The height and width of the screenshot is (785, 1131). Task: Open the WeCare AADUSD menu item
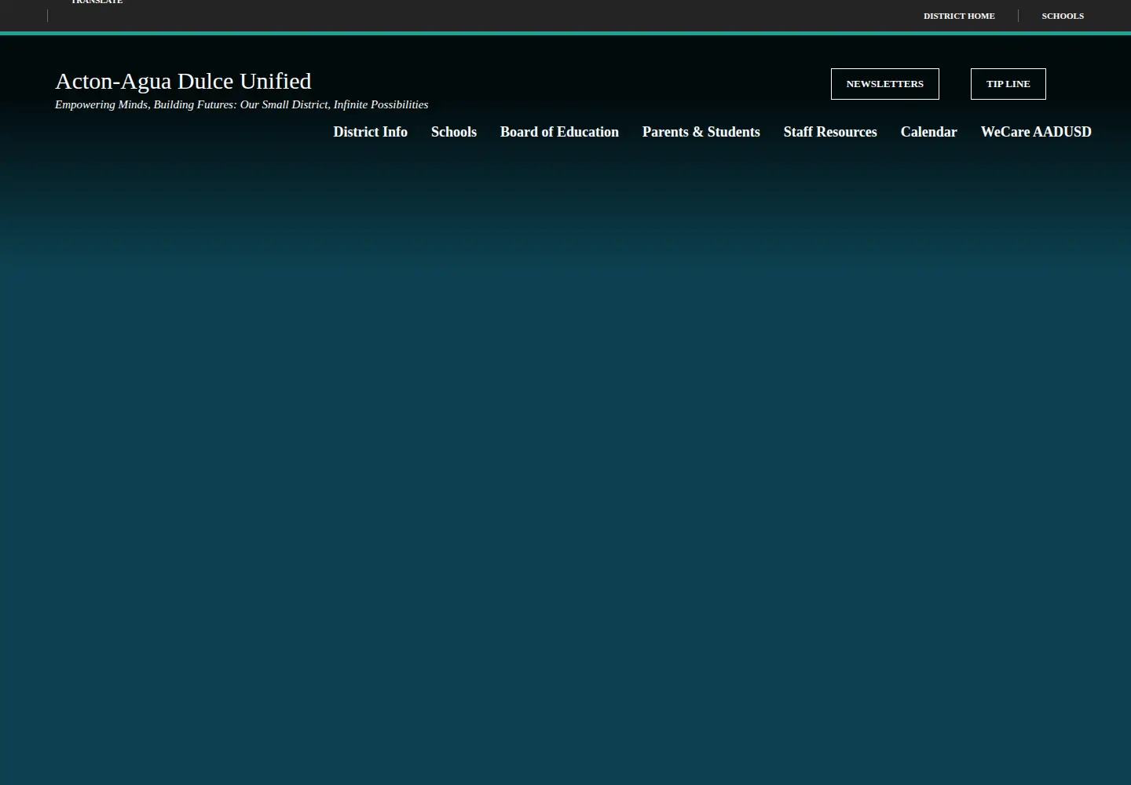(1036, 132)
